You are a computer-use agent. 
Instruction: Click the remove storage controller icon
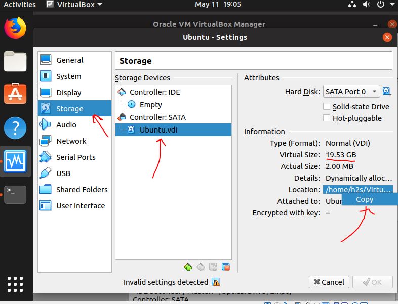(201, 267)
